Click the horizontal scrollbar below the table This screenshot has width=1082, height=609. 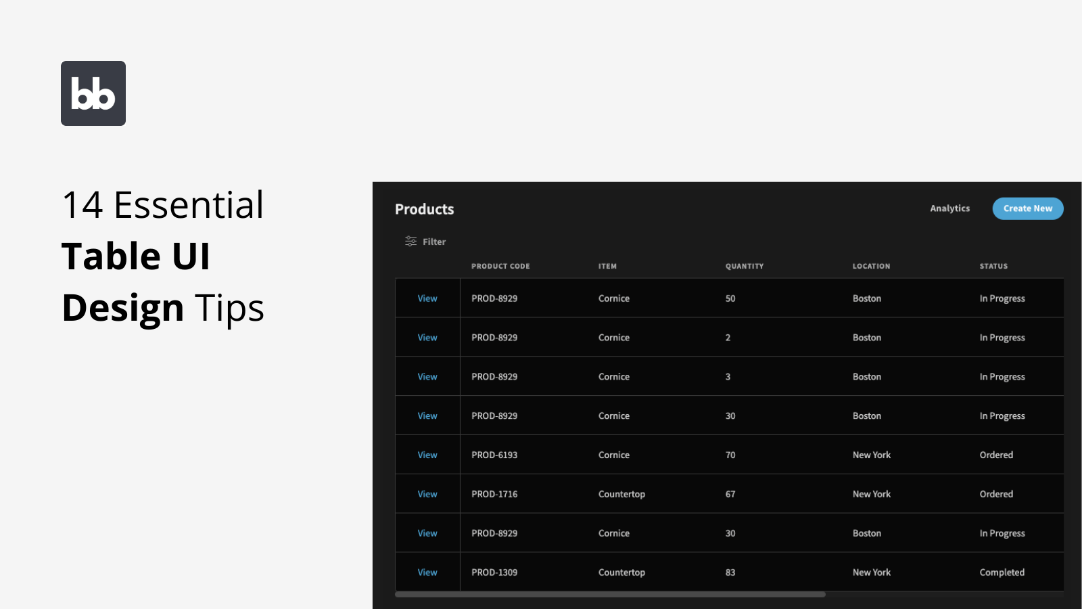click(x=609, y=594)
